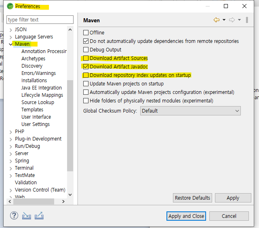Check Download Artifact Sources

(86, 58)
